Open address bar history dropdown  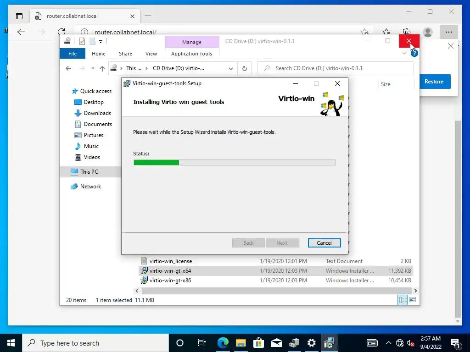click(230, 69)
